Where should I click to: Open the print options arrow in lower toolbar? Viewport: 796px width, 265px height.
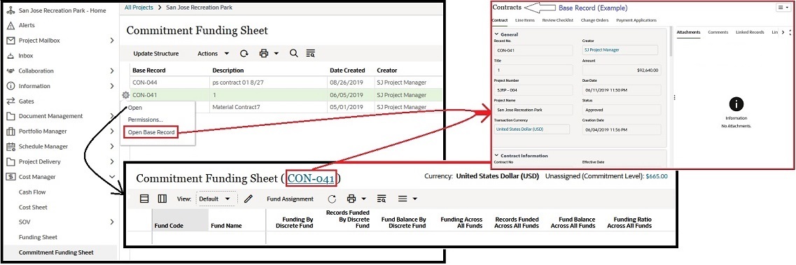pyautogui.click(x=364, y=199)
